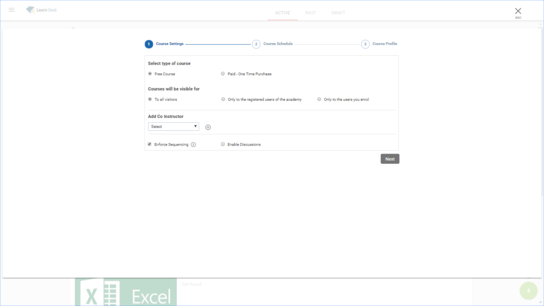Screen dimensions: 544x306
Task: Click the LearnDesk logo
Action: click(41, 10)
